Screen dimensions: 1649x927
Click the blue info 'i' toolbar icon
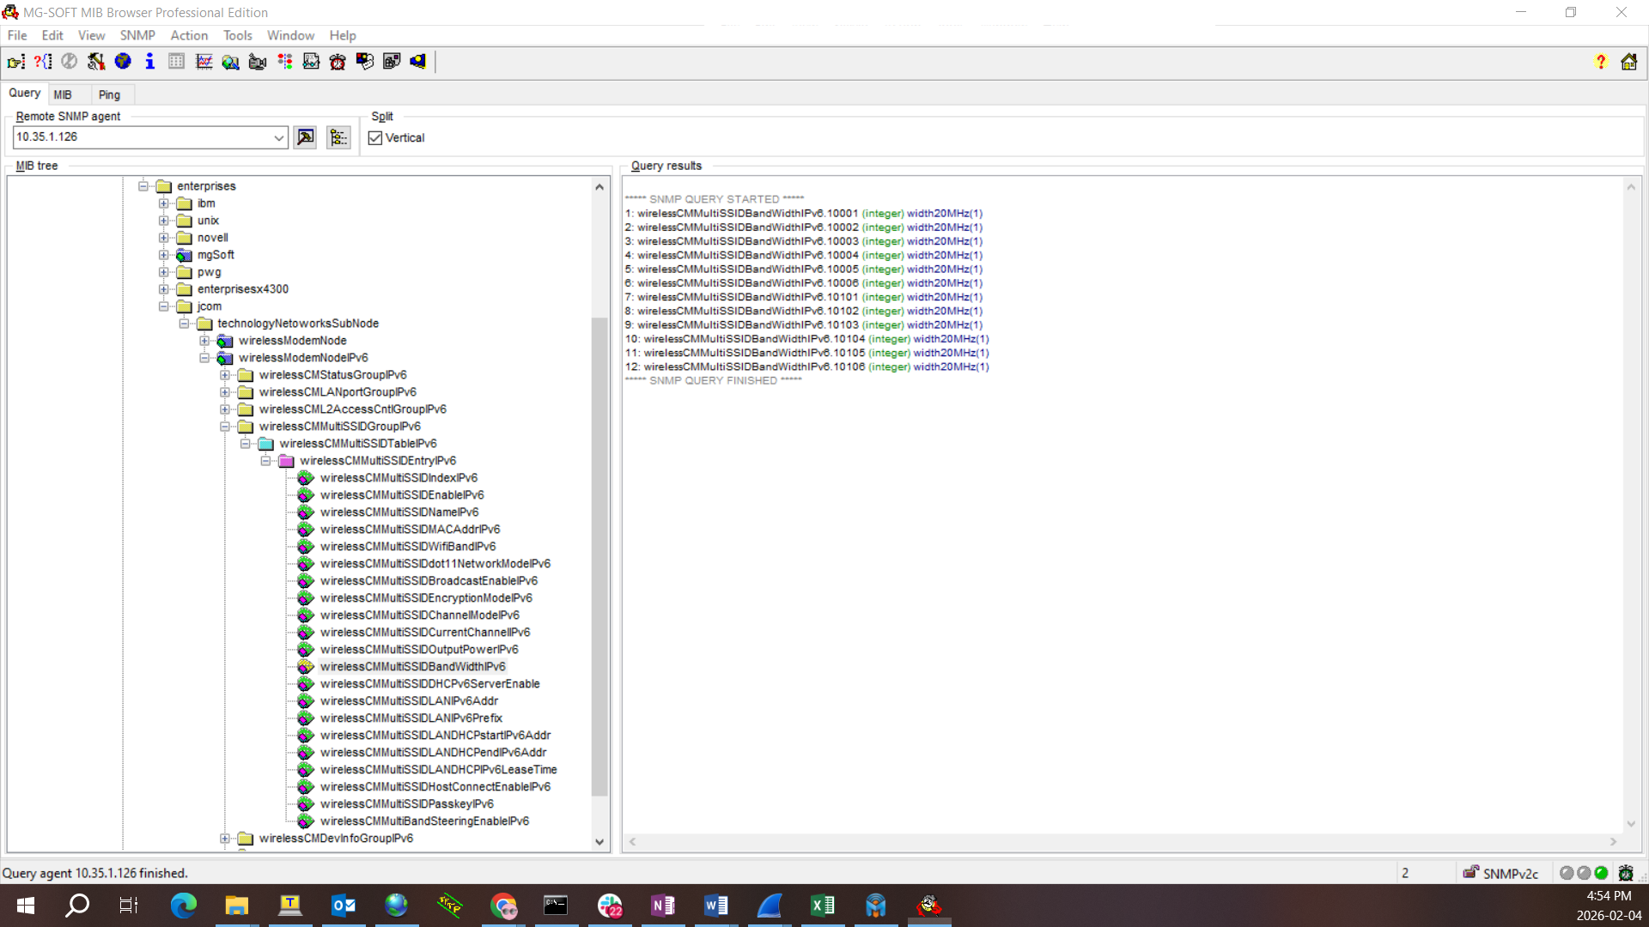coord(149,62)
